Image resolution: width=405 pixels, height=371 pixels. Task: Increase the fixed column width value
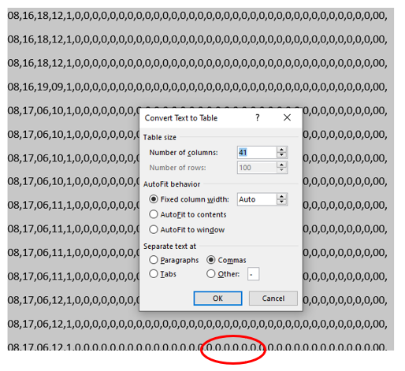click(x=282, y=196)
